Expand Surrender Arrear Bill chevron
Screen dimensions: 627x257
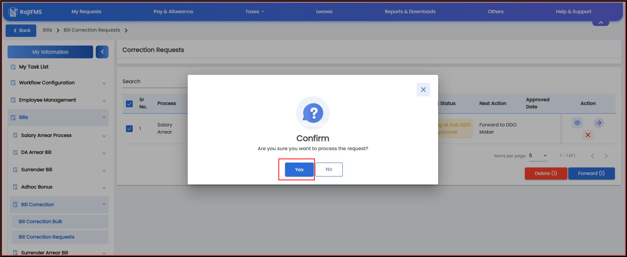tap(104, 253)
